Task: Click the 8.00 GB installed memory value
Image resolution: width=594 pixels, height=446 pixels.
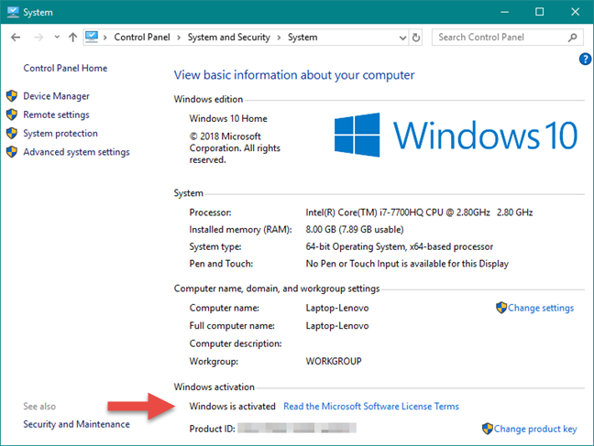Action: [355, 230]
